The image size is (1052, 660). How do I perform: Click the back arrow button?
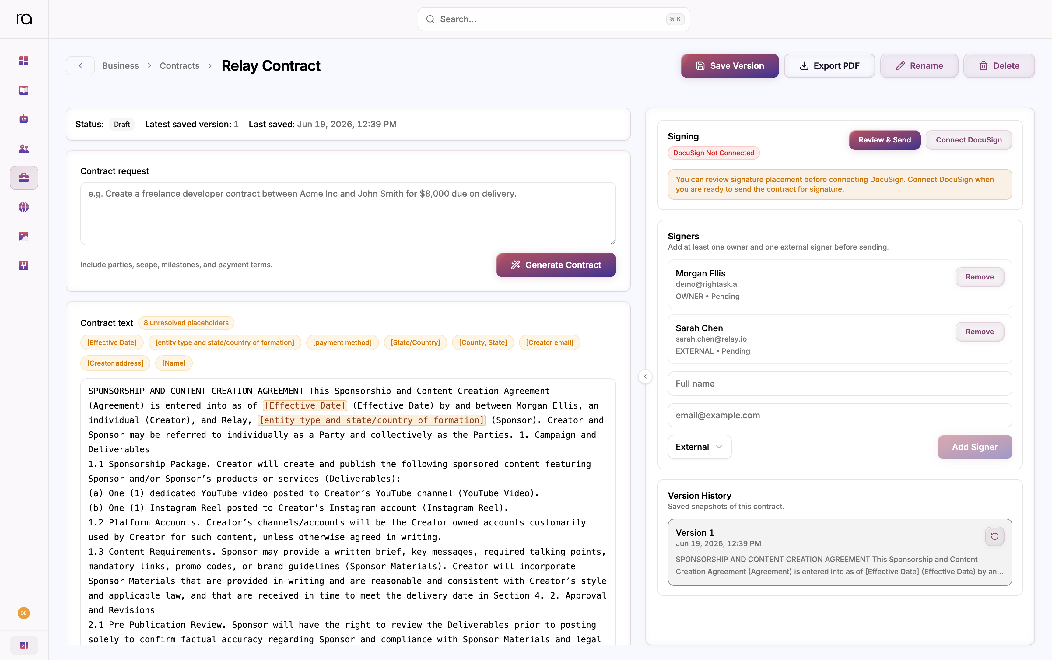point(80,65)
